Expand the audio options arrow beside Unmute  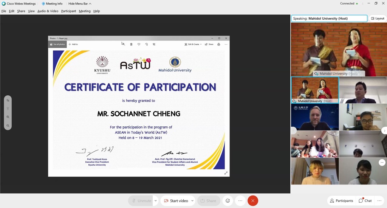(x=155, y=201)
